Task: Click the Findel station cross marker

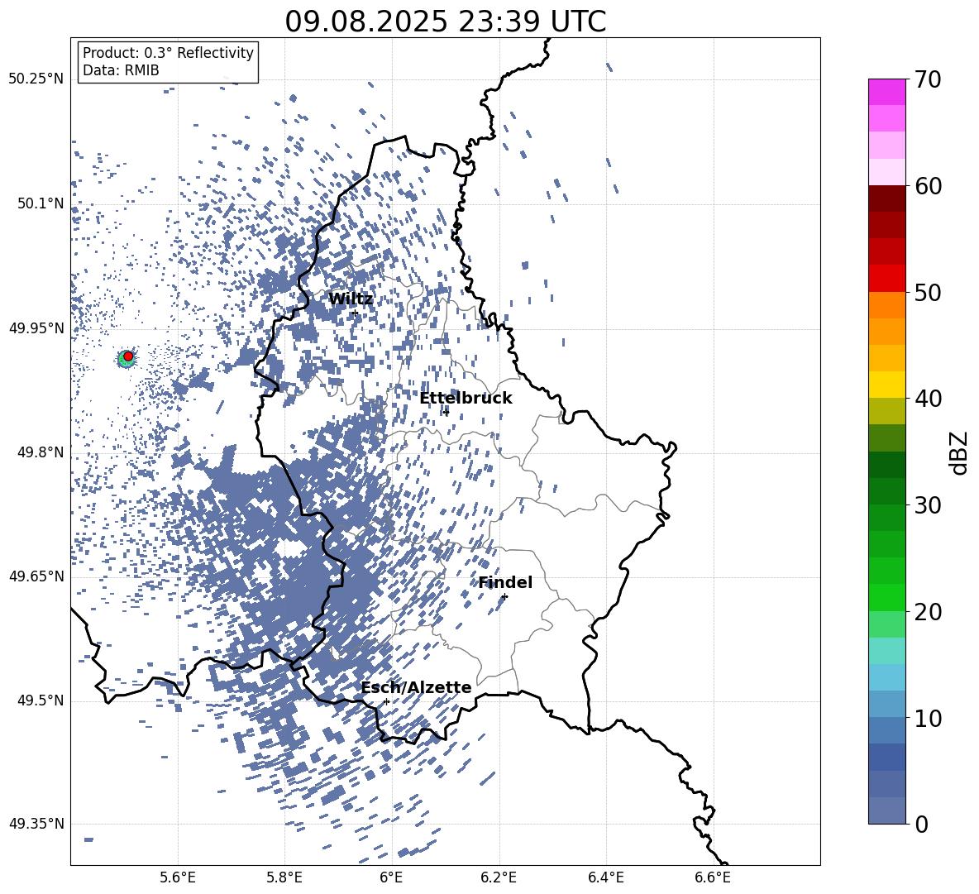Action: pos(504,597)
